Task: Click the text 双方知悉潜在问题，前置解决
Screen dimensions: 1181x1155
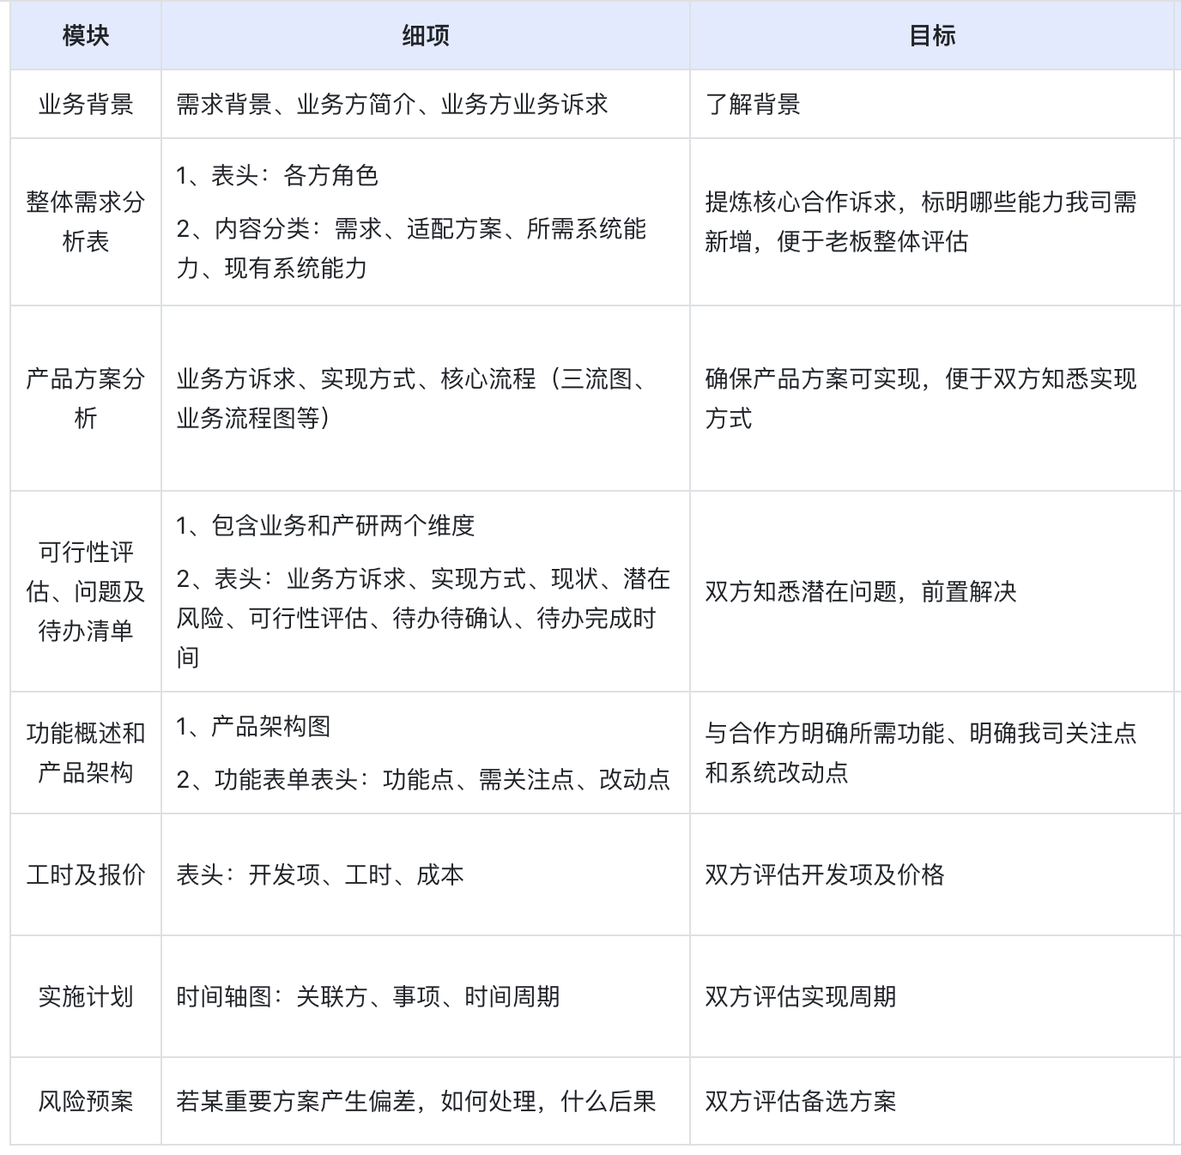Action: tap(862, 589)
